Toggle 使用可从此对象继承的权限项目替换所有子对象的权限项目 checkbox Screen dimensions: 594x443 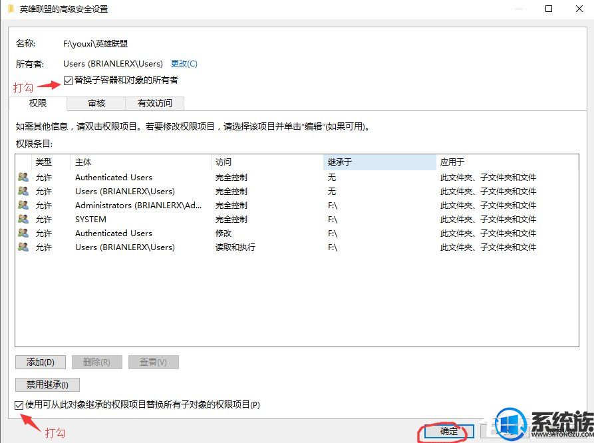[x=19, y=405]
